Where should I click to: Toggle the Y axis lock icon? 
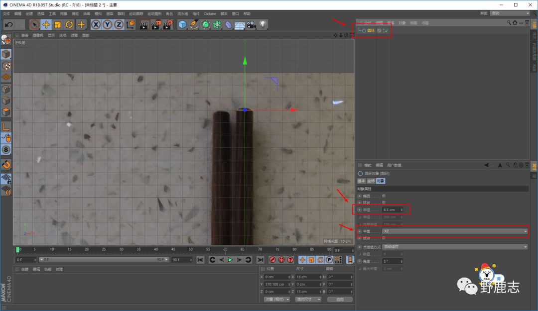(x=107, y=24)
